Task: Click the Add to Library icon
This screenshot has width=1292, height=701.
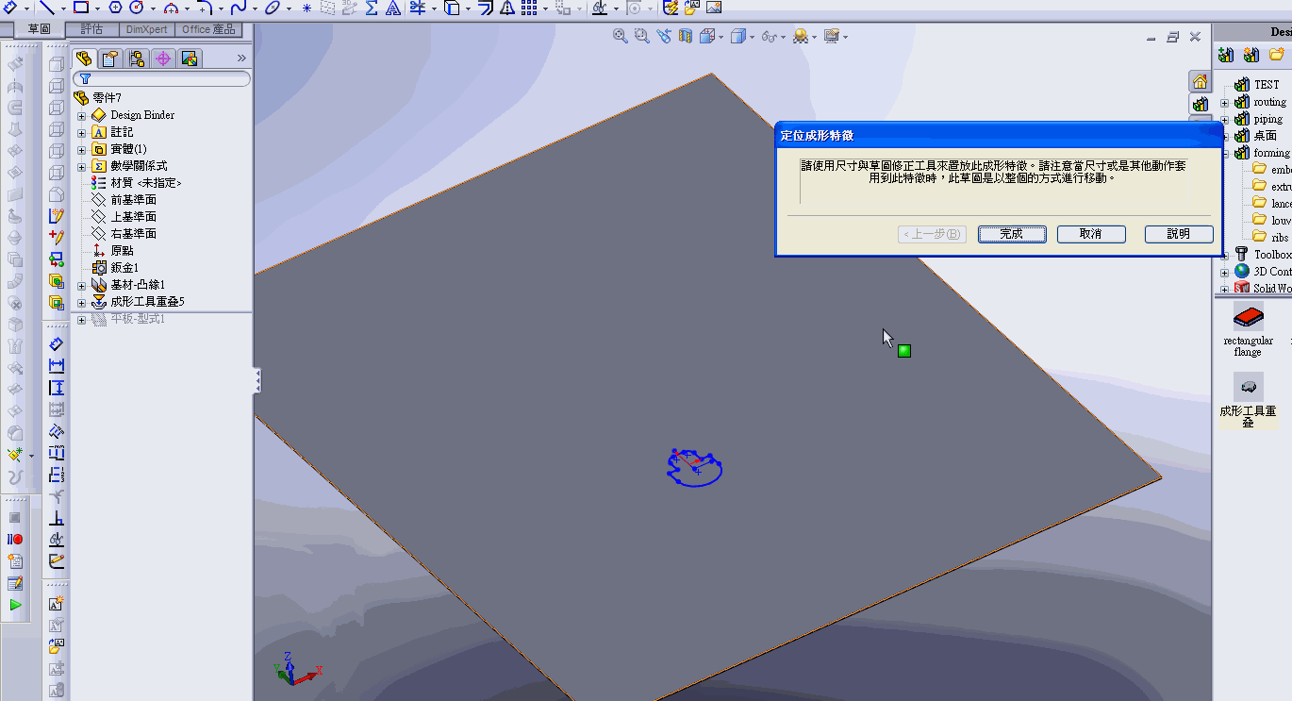Action: 1226,55
